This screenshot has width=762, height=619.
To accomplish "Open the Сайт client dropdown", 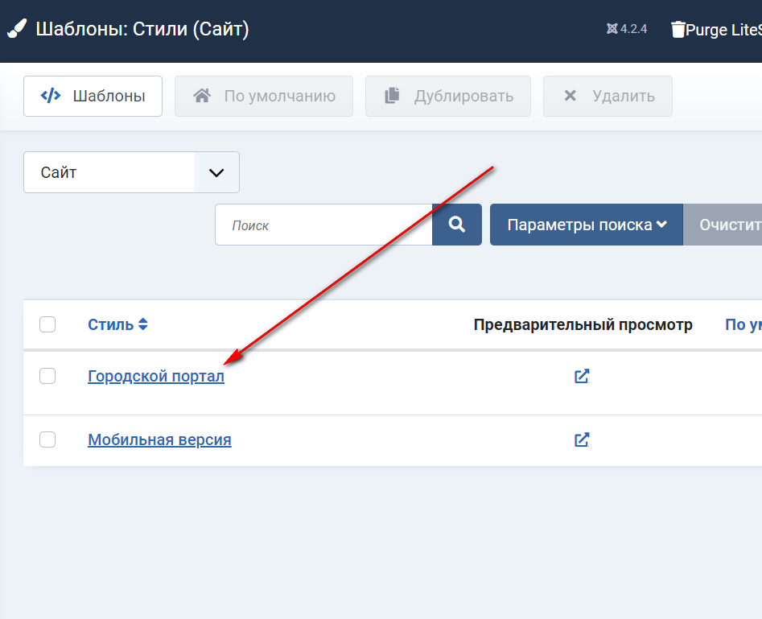I will click(x=131, y=172).
